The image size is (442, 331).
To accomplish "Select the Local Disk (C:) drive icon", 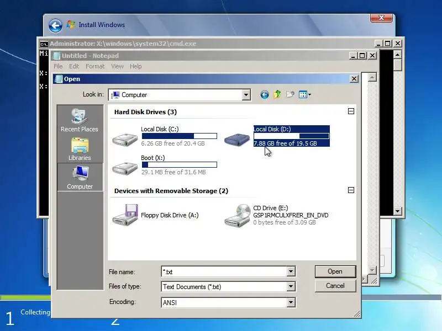I will [x=125, y=140].
